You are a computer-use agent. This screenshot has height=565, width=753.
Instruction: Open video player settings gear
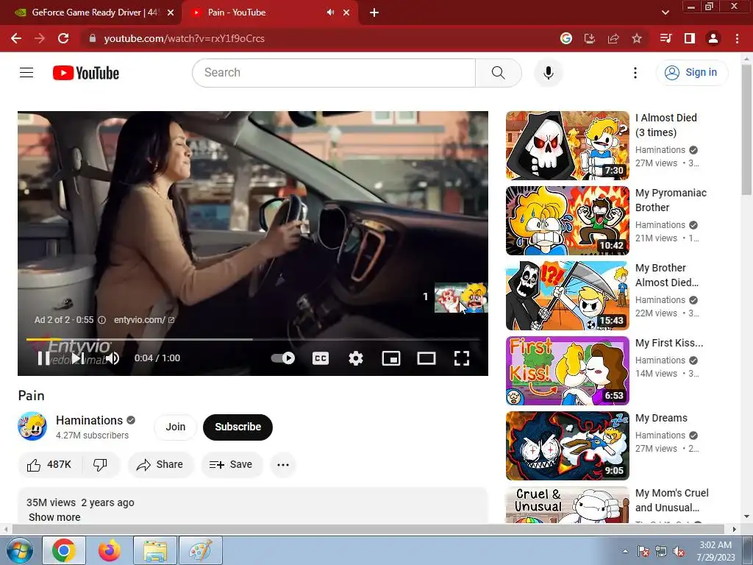point(356,358)
